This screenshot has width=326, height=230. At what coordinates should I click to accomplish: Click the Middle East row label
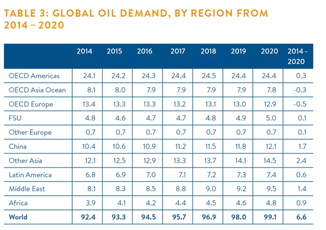(x=28, y=189)
